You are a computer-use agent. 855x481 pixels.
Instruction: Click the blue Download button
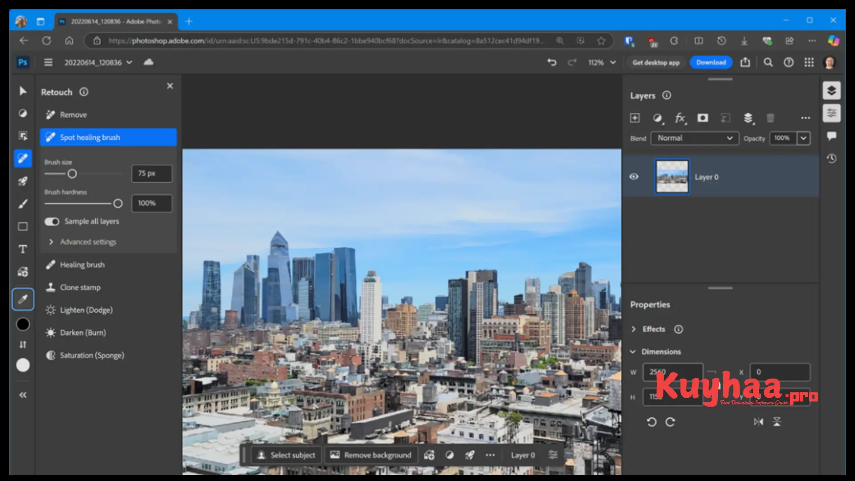(x=711, y=62)
